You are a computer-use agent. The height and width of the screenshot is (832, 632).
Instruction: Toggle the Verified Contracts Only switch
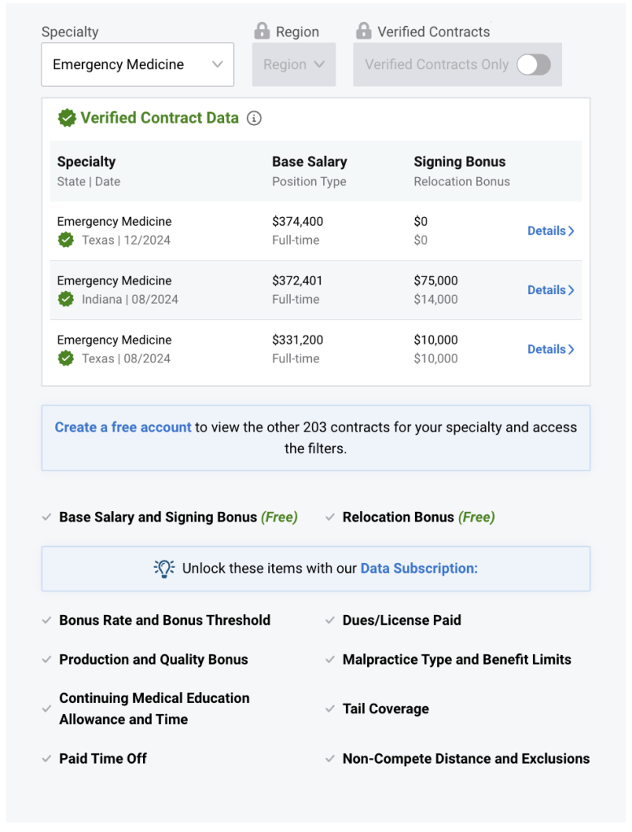534,65
